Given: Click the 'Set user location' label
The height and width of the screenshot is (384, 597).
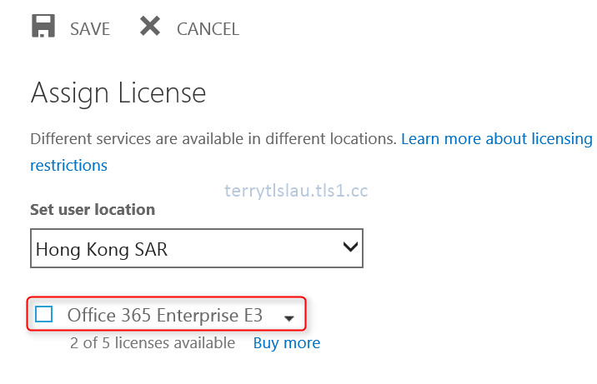Looking at the screenshot, I should (x=93, y=209).
